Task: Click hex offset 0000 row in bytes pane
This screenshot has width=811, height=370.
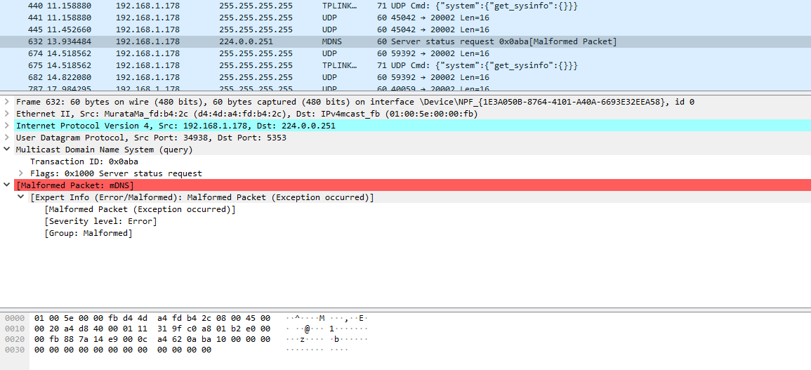Action: [15, 317]
